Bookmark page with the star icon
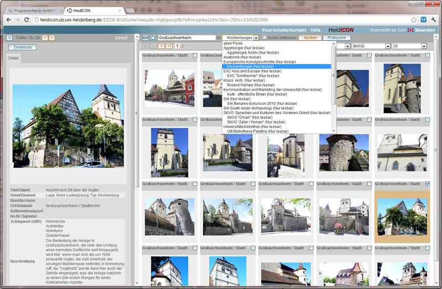 pyautogui.click(x=413, y=20)
